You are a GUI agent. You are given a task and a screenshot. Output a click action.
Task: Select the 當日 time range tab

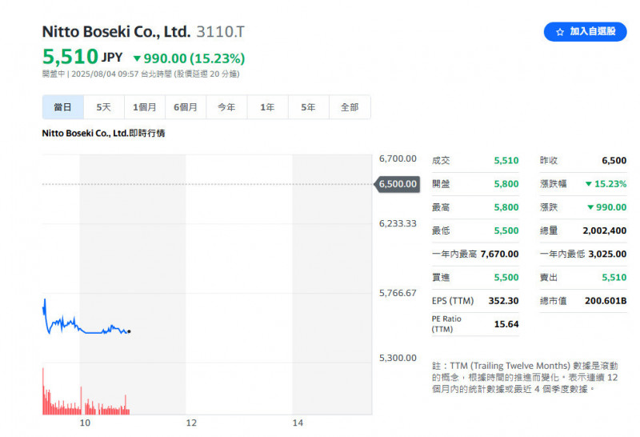(x=63, y=107)
